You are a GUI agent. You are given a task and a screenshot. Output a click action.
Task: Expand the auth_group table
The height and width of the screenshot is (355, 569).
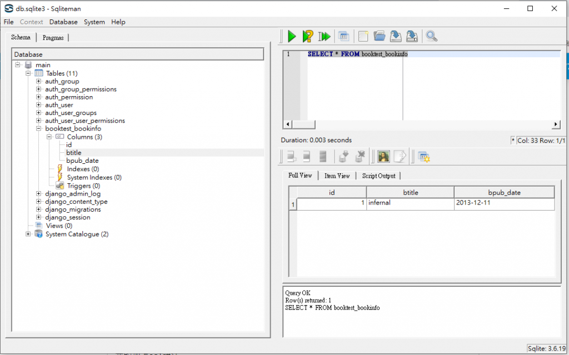(38, 81)
